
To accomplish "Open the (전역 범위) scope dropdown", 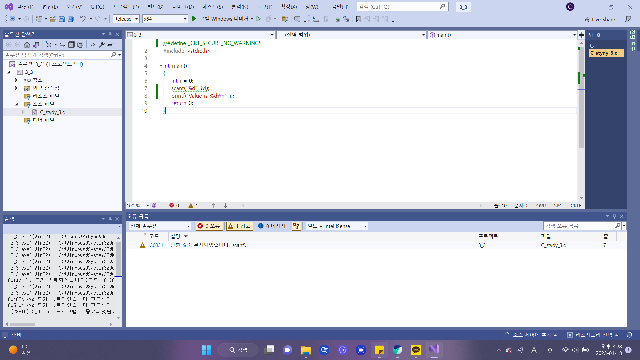I will coord(351,35).
